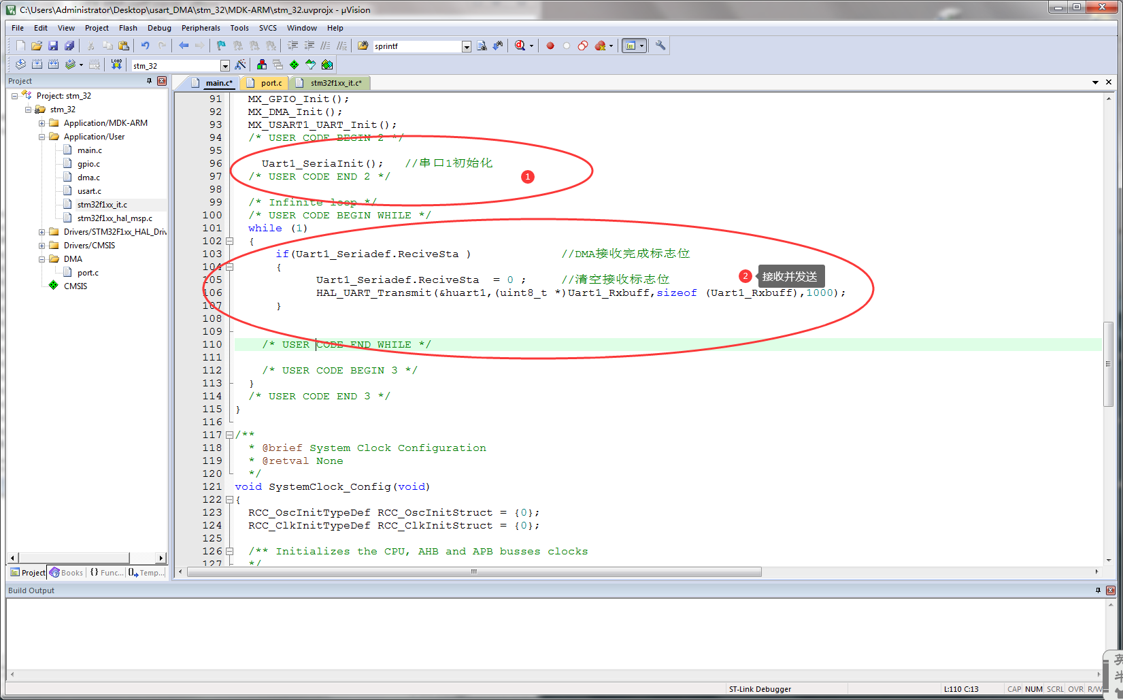Unindent the selected lines

(x=309, y=46)
